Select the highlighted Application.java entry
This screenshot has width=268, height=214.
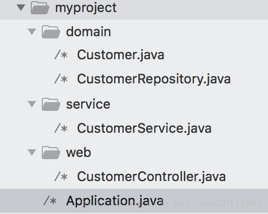pyautogui.click(x=134, y=201)
